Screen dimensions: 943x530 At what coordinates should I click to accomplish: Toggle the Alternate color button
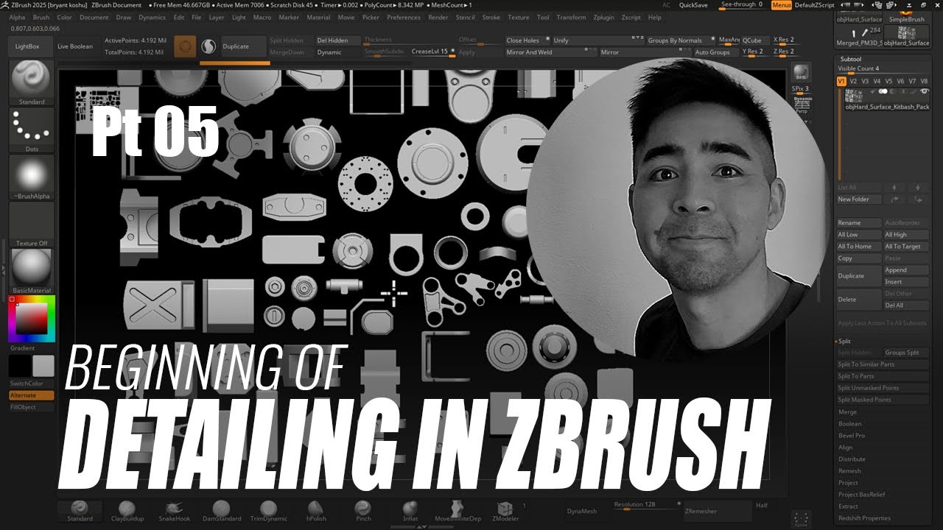[32, 395]
